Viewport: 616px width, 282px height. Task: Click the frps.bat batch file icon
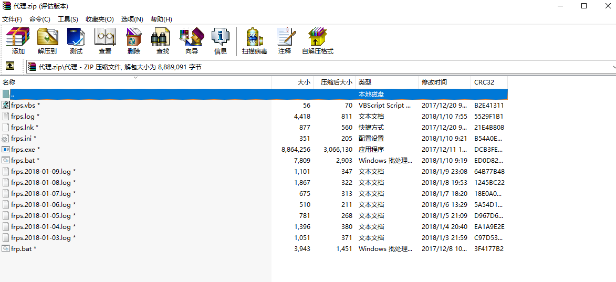coord(5,160)
